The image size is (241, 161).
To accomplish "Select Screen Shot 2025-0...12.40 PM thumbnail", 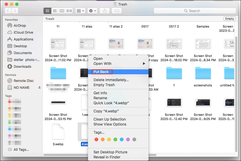I will click(174, 102).
